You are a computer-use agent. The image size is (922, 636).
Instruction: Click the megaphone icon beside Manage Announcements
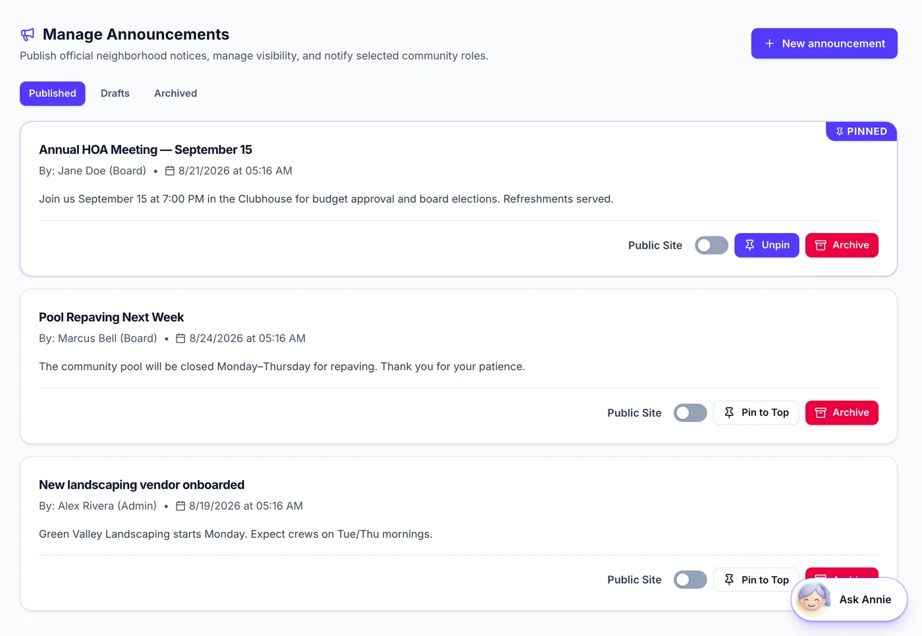point(28,34)
